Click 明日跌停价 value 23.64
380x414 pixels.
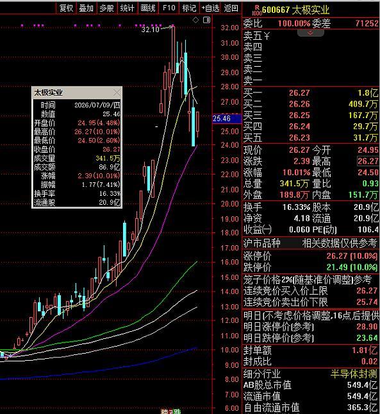367,338
